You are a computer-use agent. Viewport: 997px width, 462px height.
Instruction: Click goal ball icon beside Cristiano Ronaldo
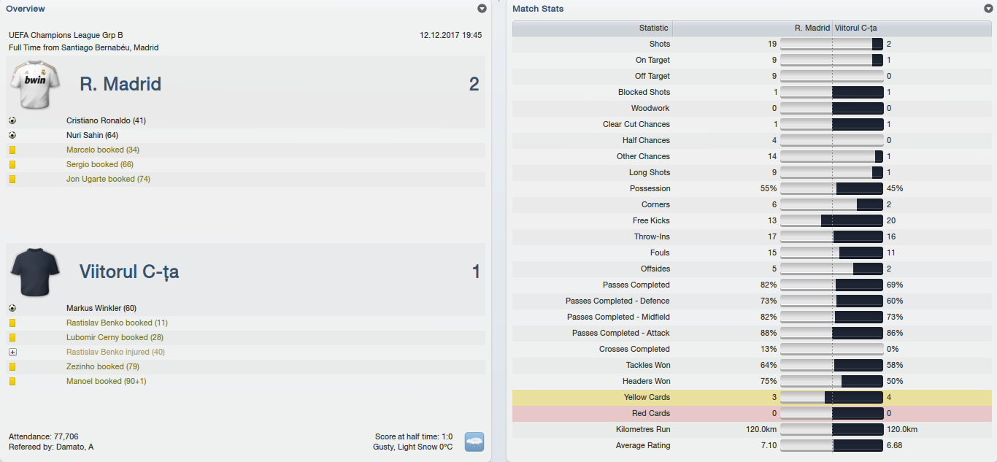coord(12,120)
